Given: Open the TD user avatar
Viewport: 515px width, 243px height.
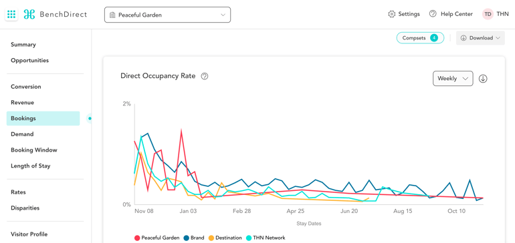Looking at the screenshot, I should pyautogui.click(x=488, y=14).
